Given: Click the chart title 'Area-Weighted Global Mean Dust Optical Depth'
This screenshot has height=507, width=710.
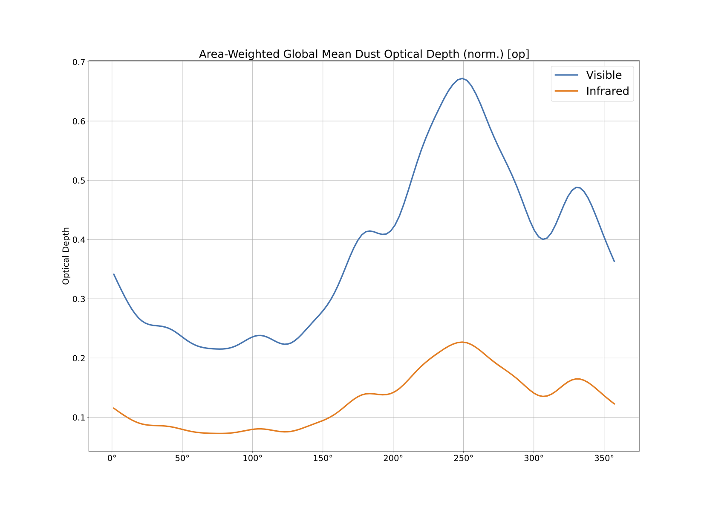Looking at the screenshot, I should pyautogui.click(x=364, y=54).
